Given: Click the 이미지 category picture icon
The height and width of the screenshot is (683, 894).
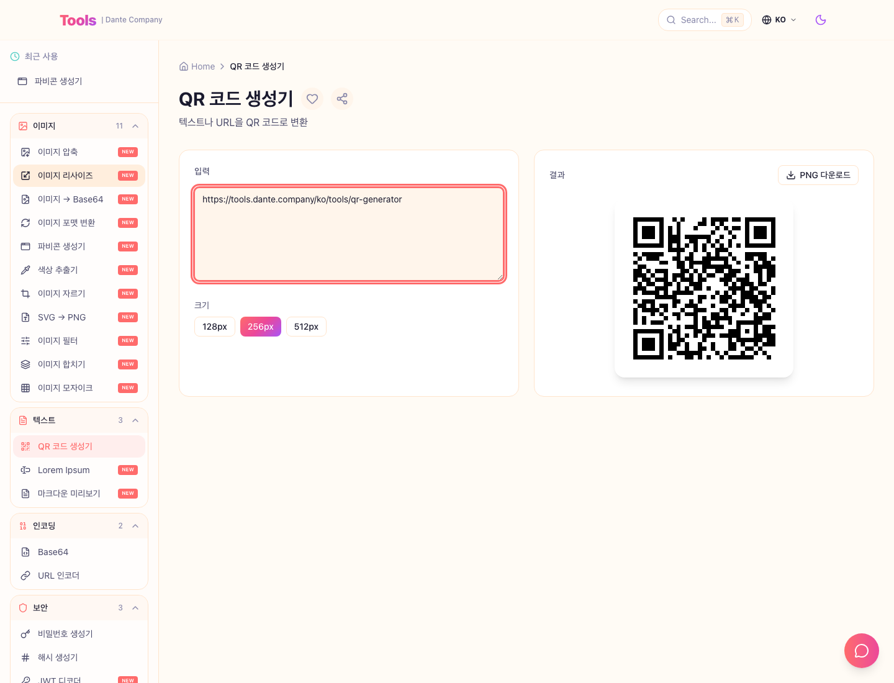Looking at the screenshot, I should coord(23,126).
